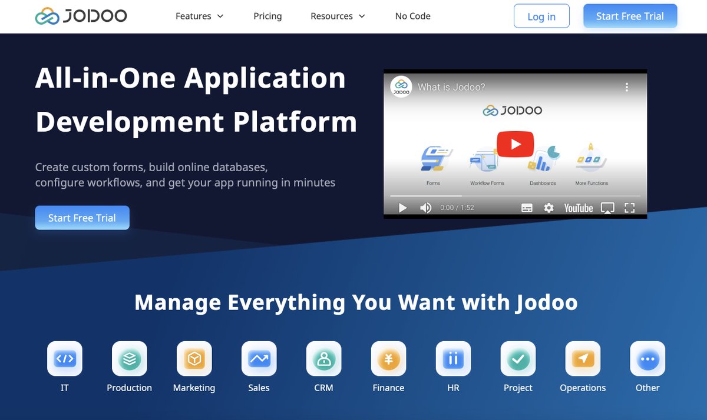Click the Production label text
The height and width of the screenshot is (420, 707).
(x=130, y=388)
